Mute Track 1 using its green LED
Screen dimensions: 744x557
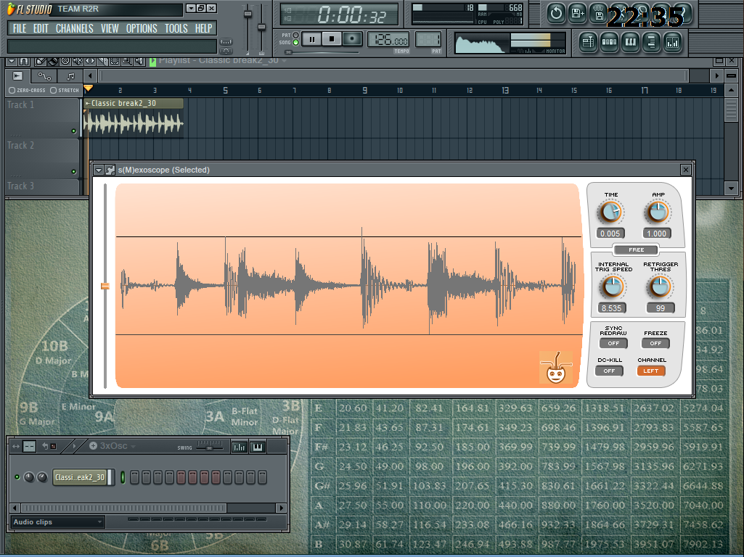click(x=73, y=131)
